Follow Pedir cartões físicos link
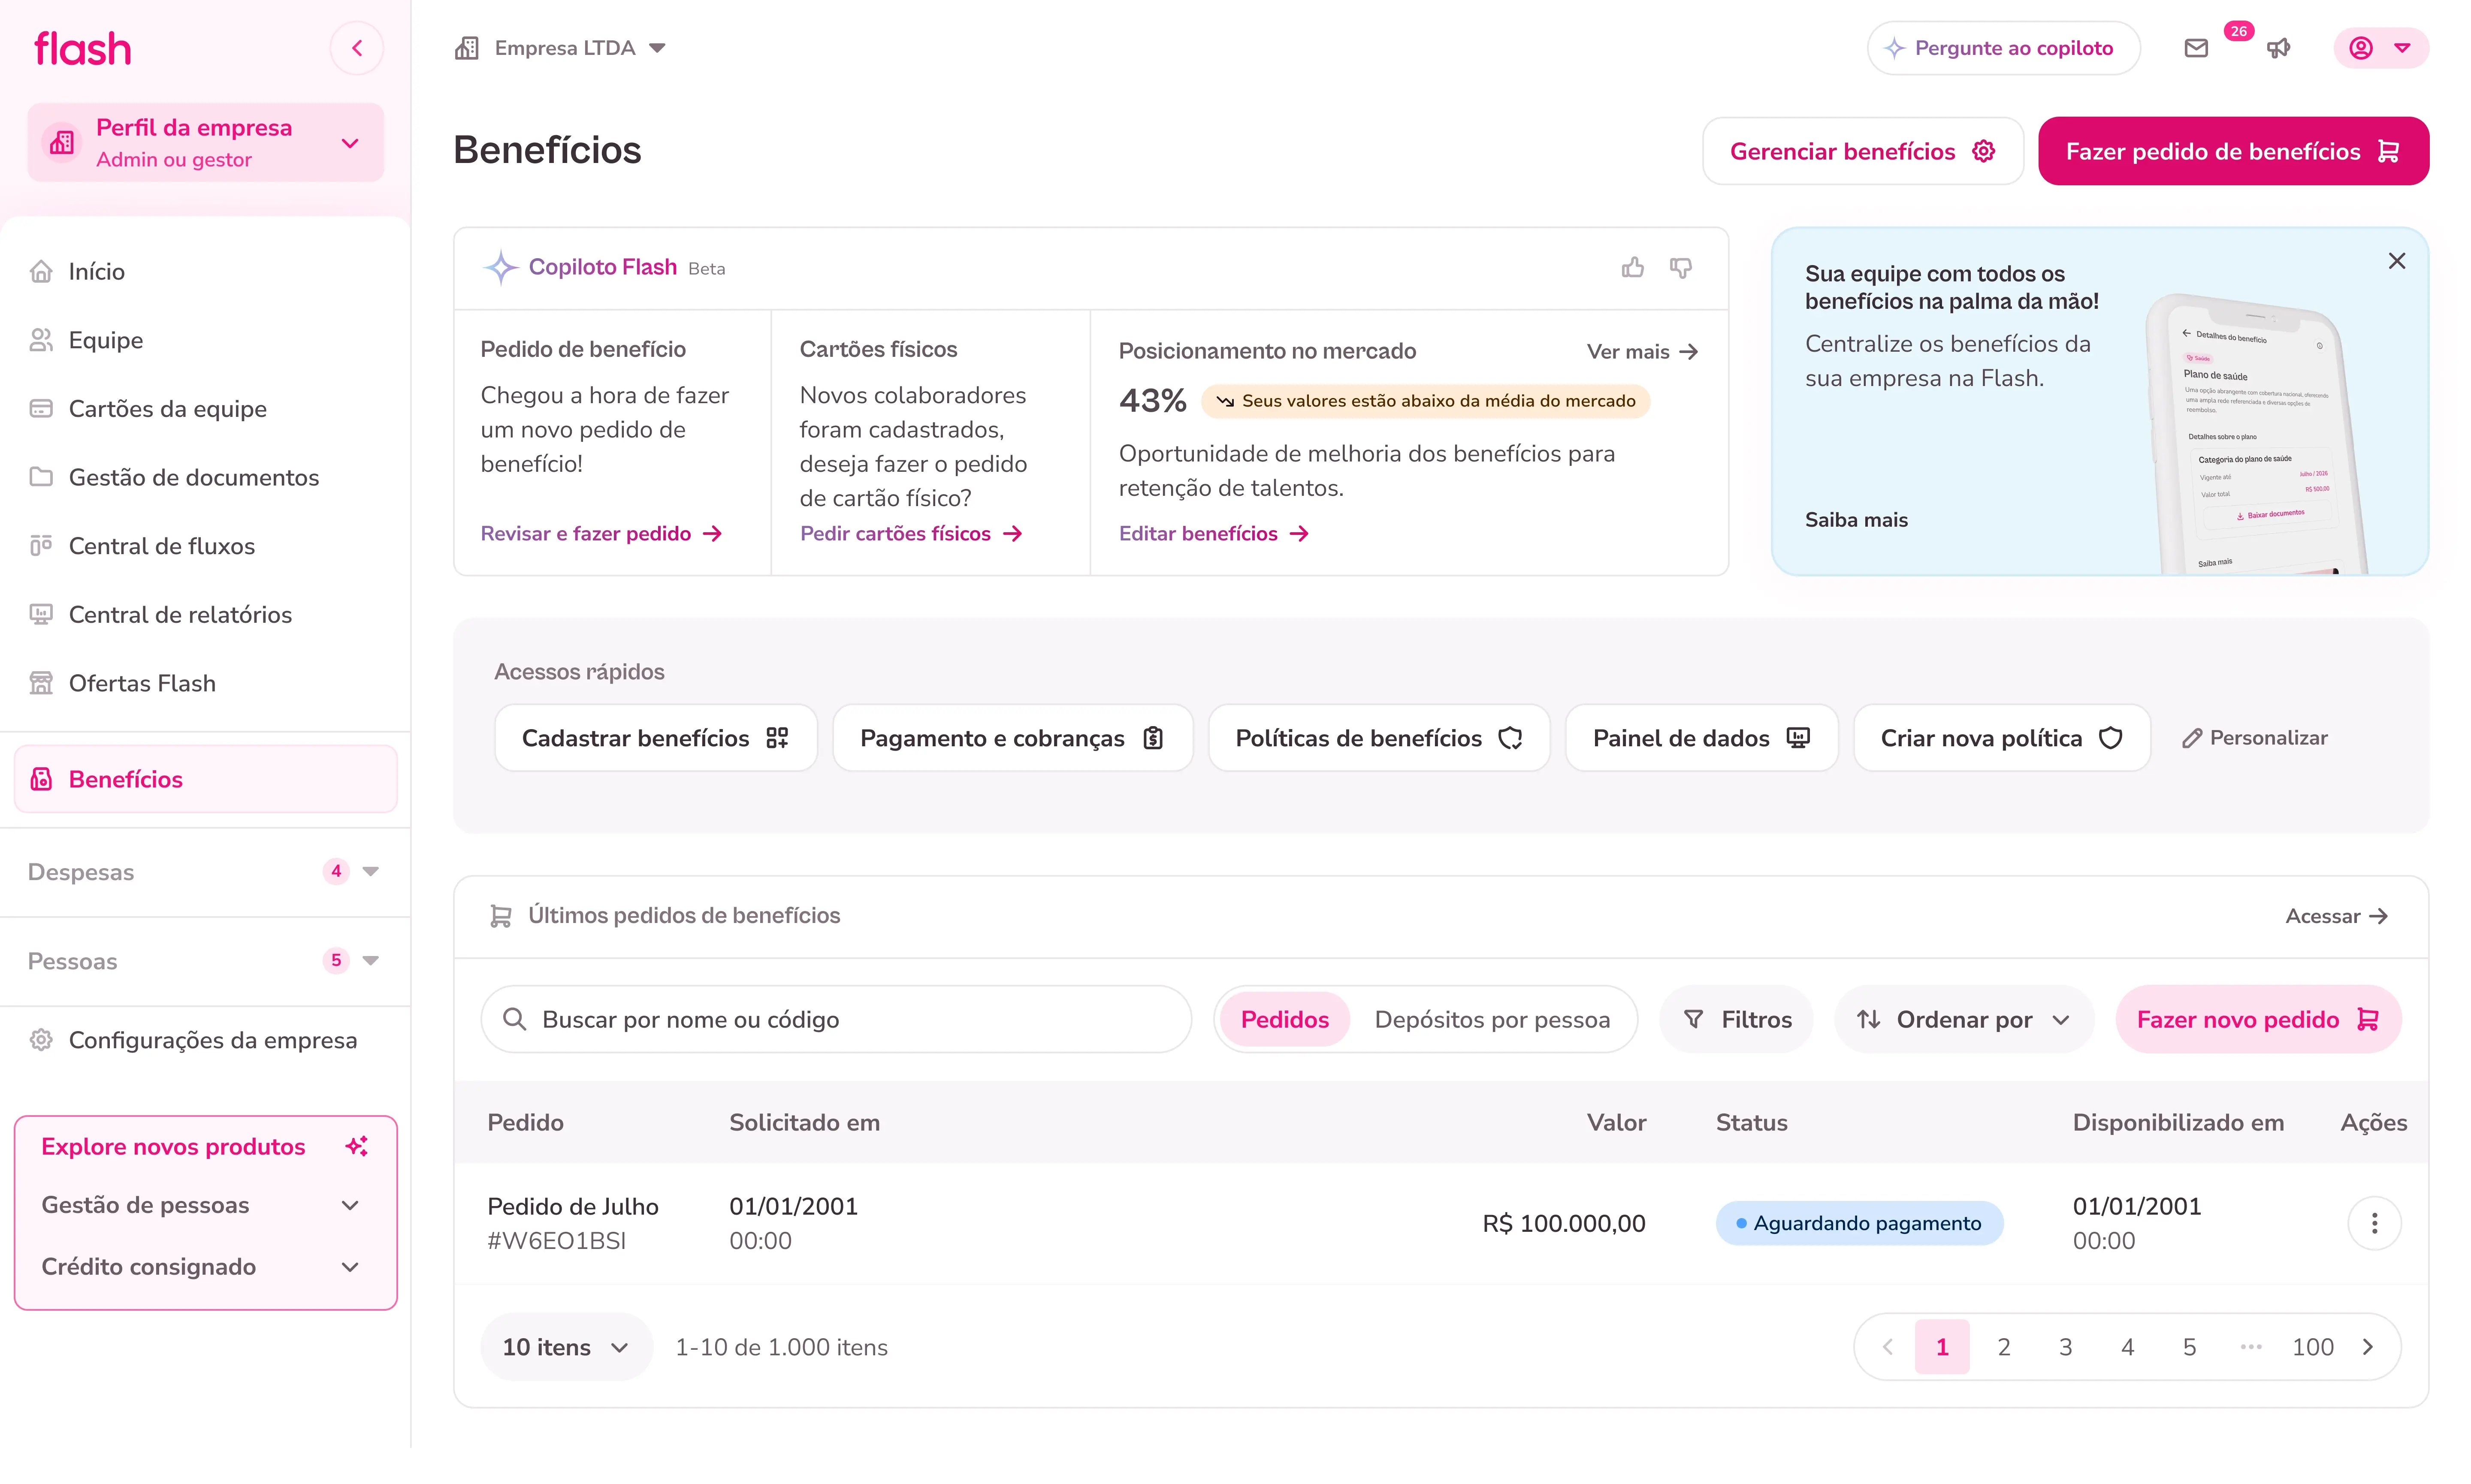The height and width of the screenshot is (1484, 2471). coord(911,533)
